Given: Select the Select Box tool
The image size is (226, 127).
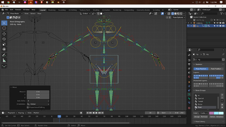Looking at the screenshot, I should tap(4, 23).
